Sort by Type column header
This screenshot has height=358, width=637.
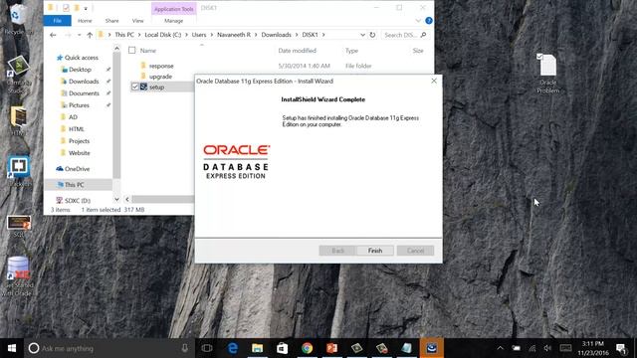point(351,51)
